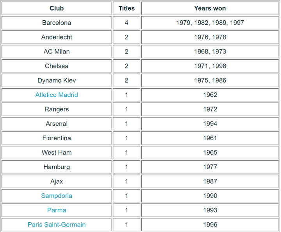Click the West Ham cell
The width and height of the screenshot is (281, 232).
[57, 152]
